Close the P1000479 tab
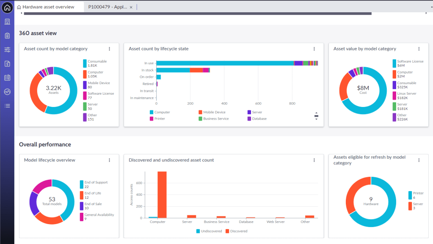This screenshot has width=433, height=244. click(131, 8)
